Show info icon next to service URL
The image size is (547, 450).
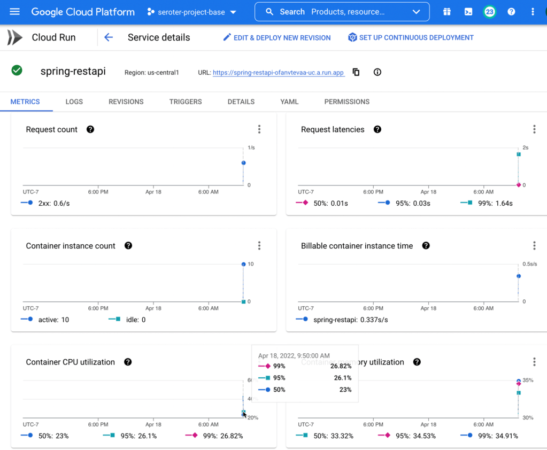377,72
